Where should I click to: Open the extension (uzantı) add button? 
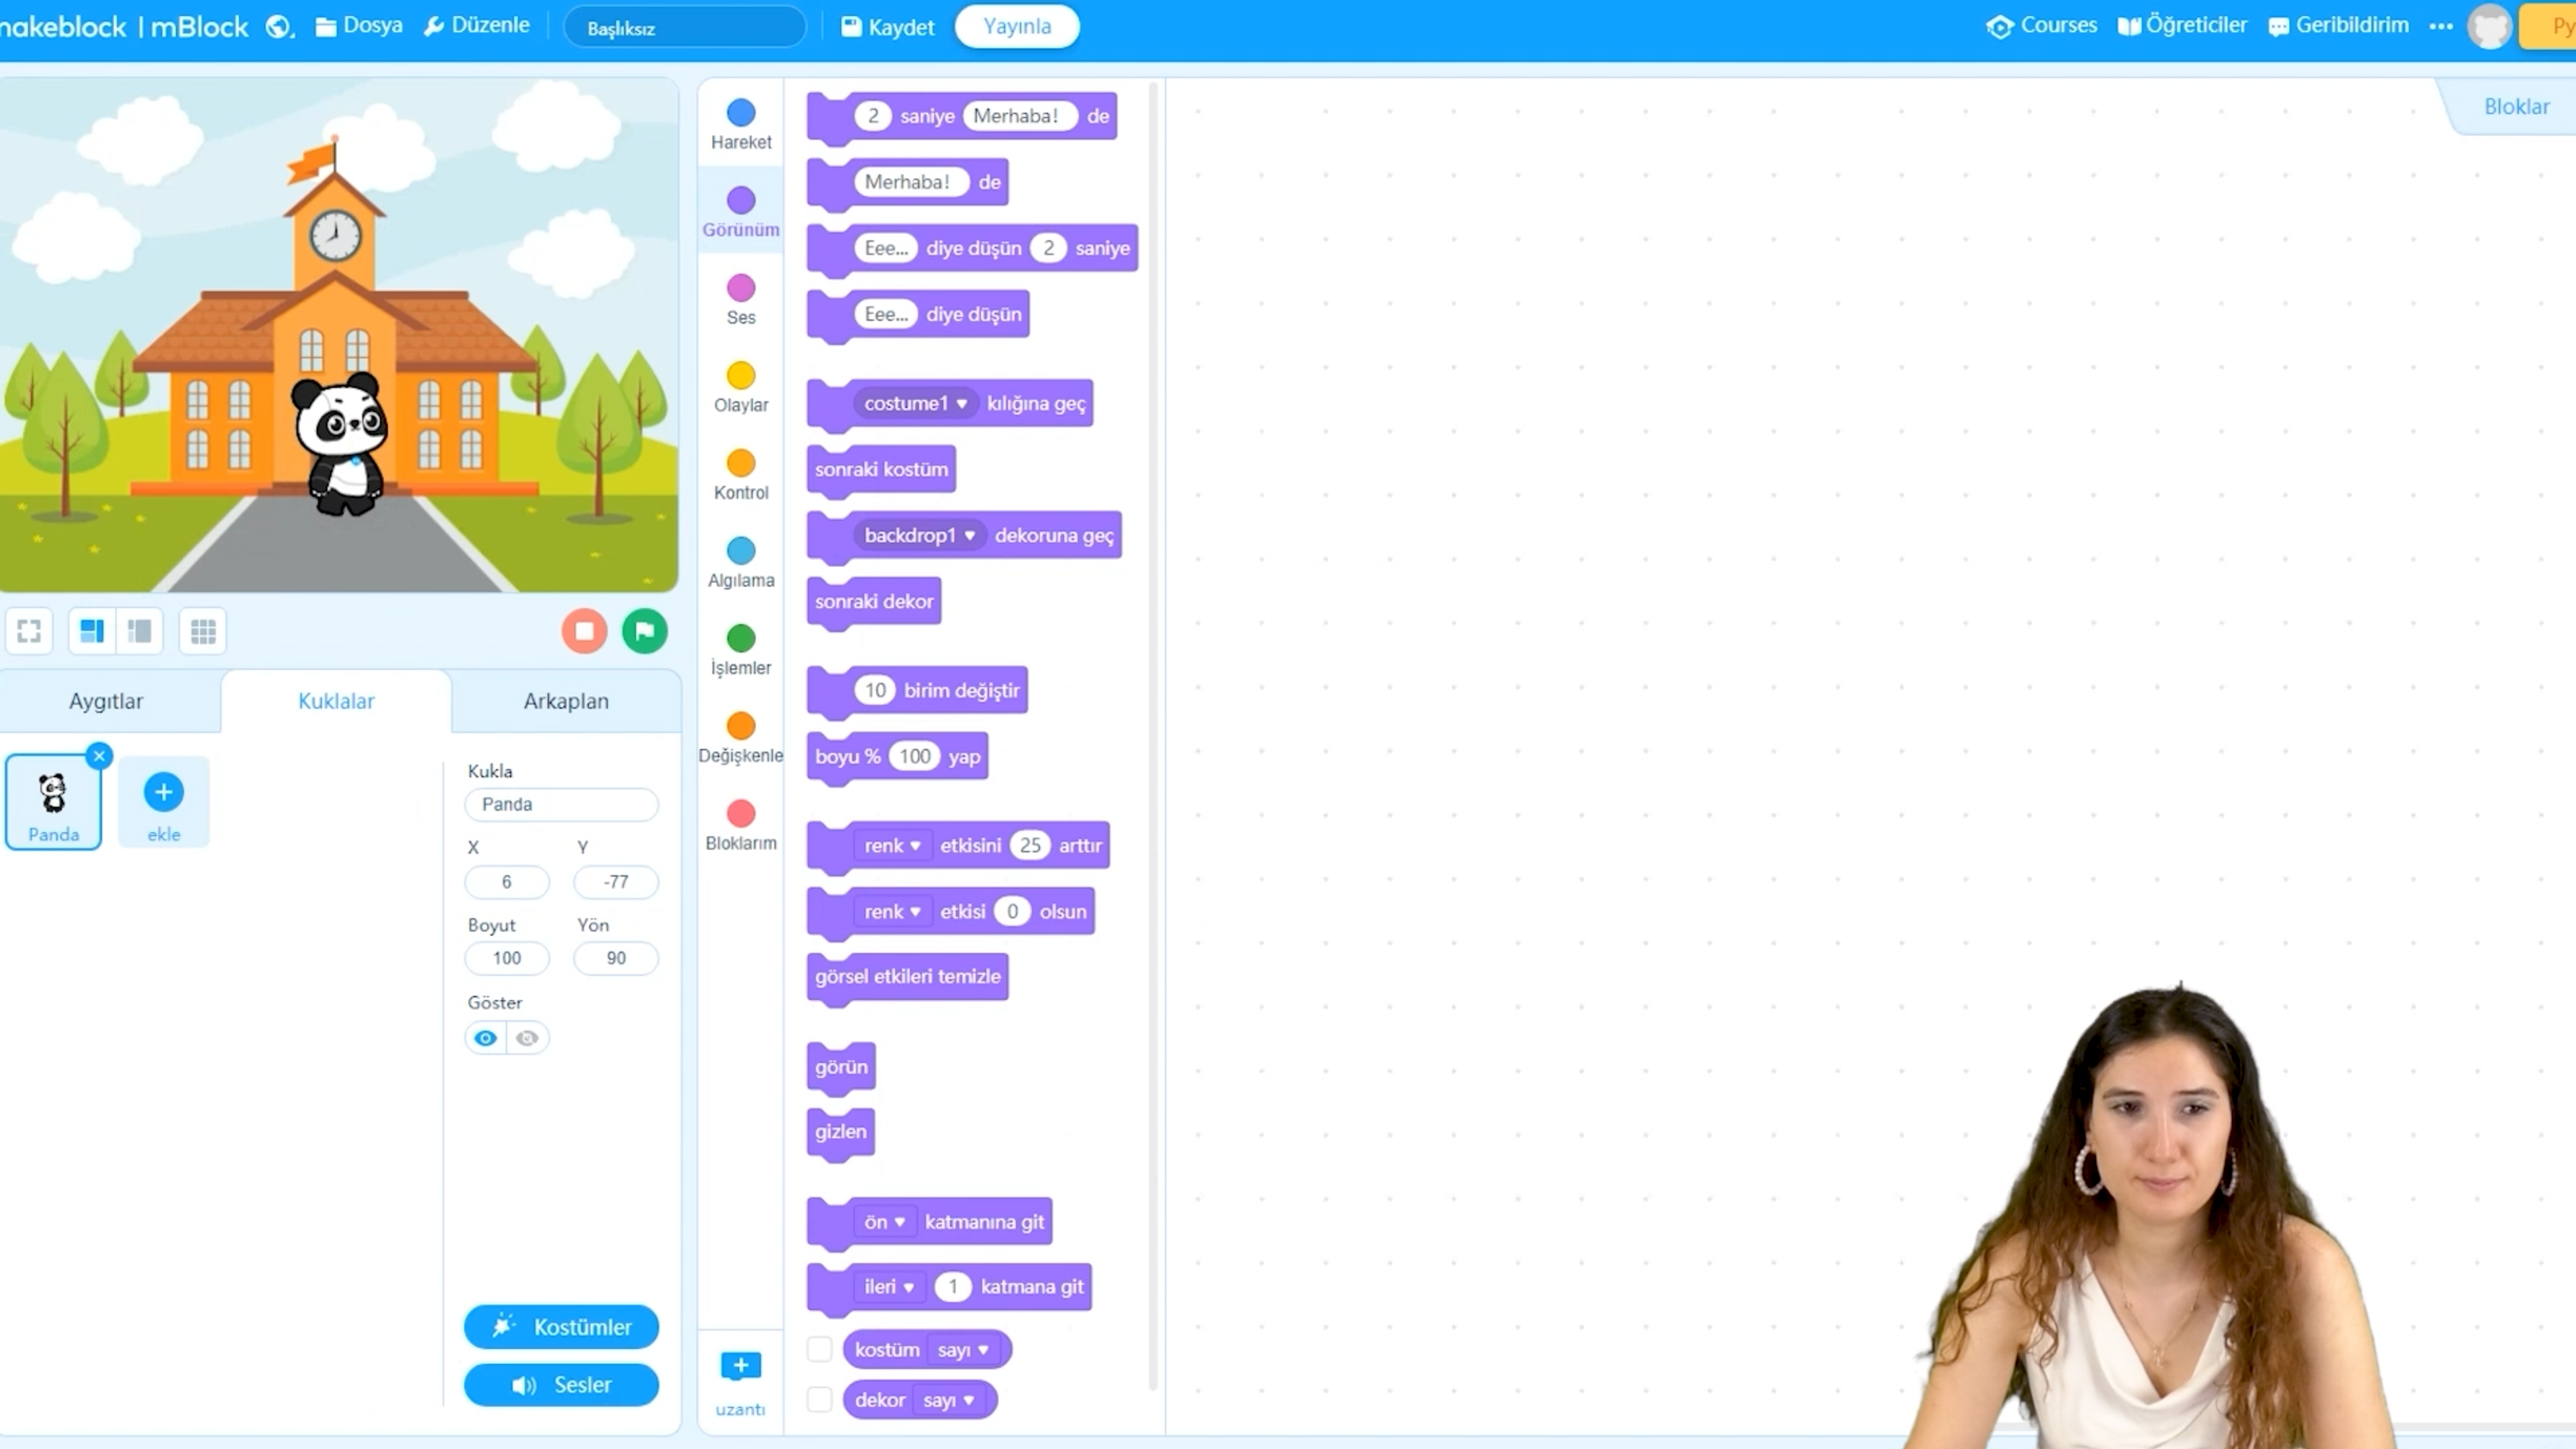click(x=740, y=1366)
